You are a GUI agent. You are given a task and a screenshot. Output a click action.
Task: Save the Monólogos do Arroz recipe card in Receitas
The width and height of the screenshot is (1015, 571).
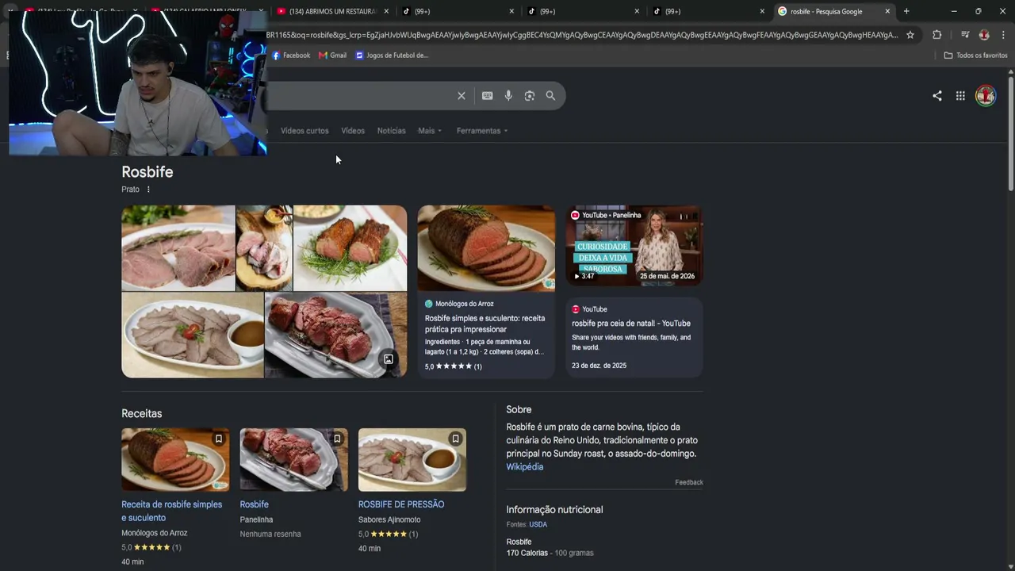coord(219,439)
